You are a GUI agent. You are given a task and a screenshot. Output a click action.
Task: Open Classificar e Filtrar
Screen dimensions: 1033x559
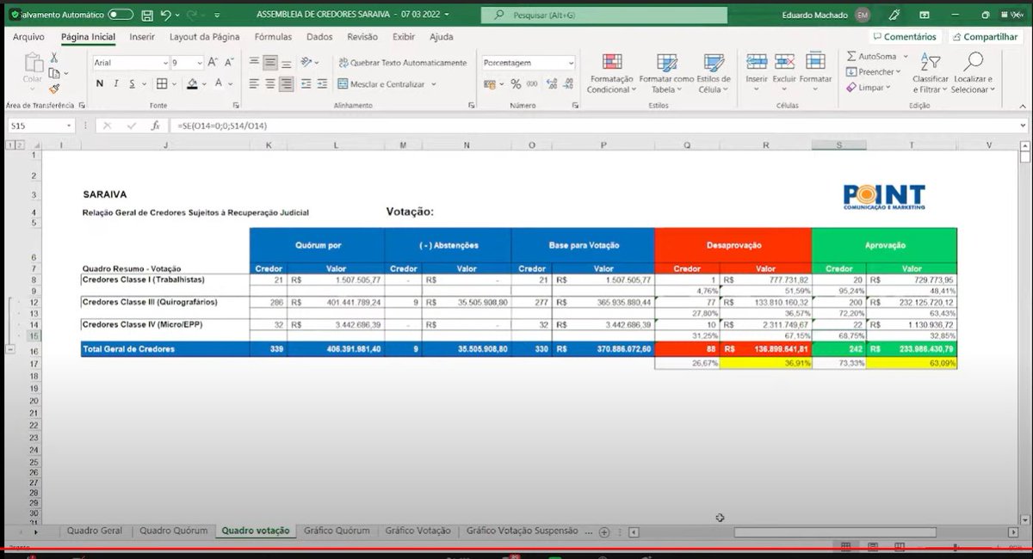pyautogui.click(x=930, y=73)
